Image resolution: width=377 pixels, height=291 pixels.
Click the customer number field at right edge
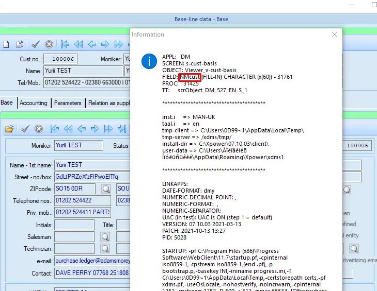pos(356,145)
